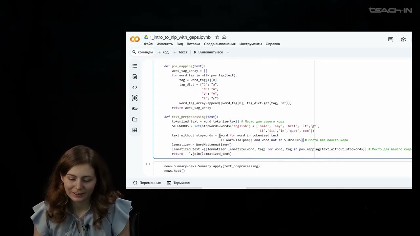Click the line 'def pos_mapping(text):'

tap(185, 66)
